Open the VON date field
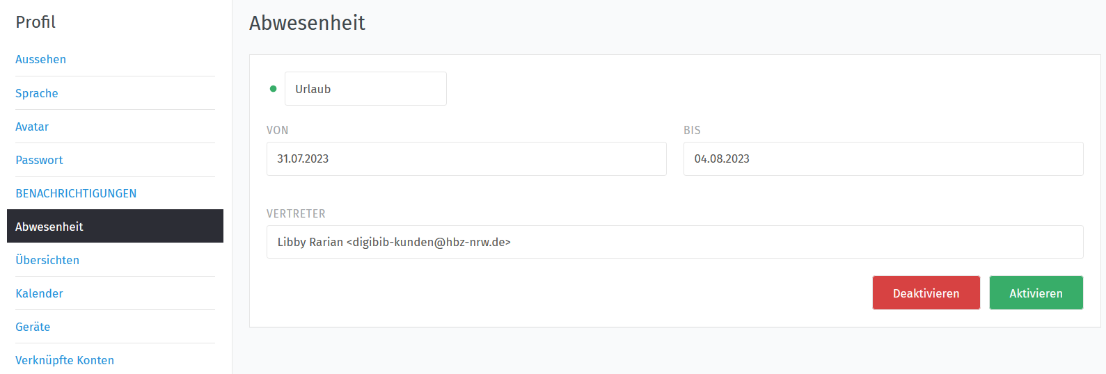The height and width of the screenshot is (374, 1106). click(x=466, y=158)
